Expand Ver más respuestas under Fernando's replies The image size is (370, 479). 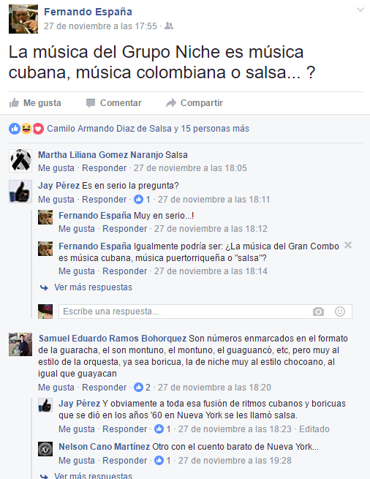click(93, 287)
